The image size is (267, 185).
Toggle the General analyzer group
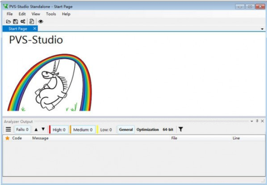pos(126,129)
